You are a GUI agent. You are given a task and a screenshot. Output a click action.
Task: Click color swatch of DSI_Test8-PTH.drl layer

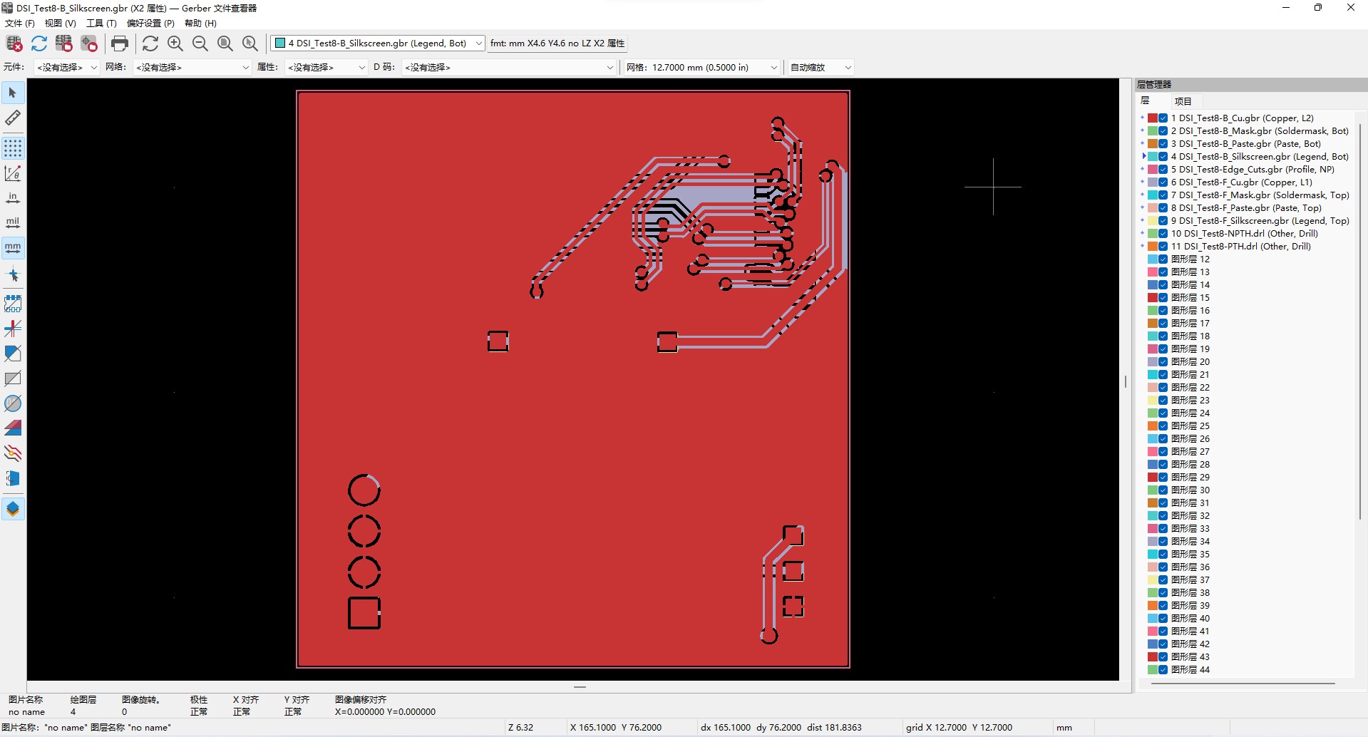click(x=1152, y=247)
